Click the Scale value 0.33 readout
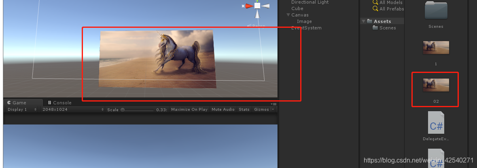 161,110
